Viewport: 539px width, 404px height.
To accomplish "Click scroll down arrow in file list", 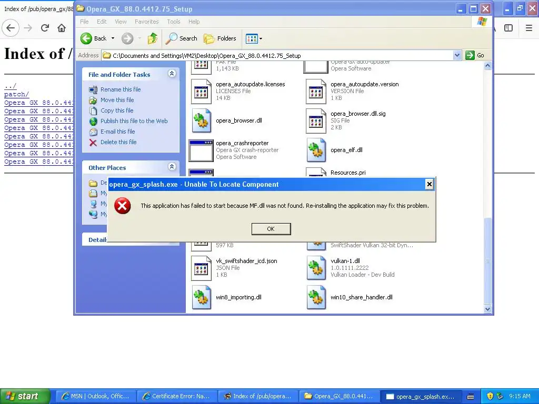I will (487, 309).
